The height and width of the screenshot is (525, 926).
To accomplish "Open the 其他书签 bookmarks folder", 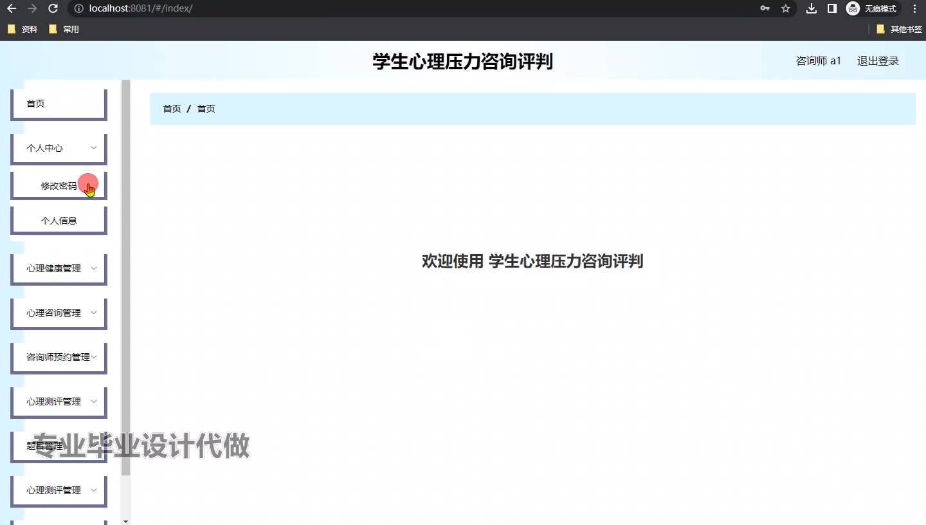I will 899,29.
